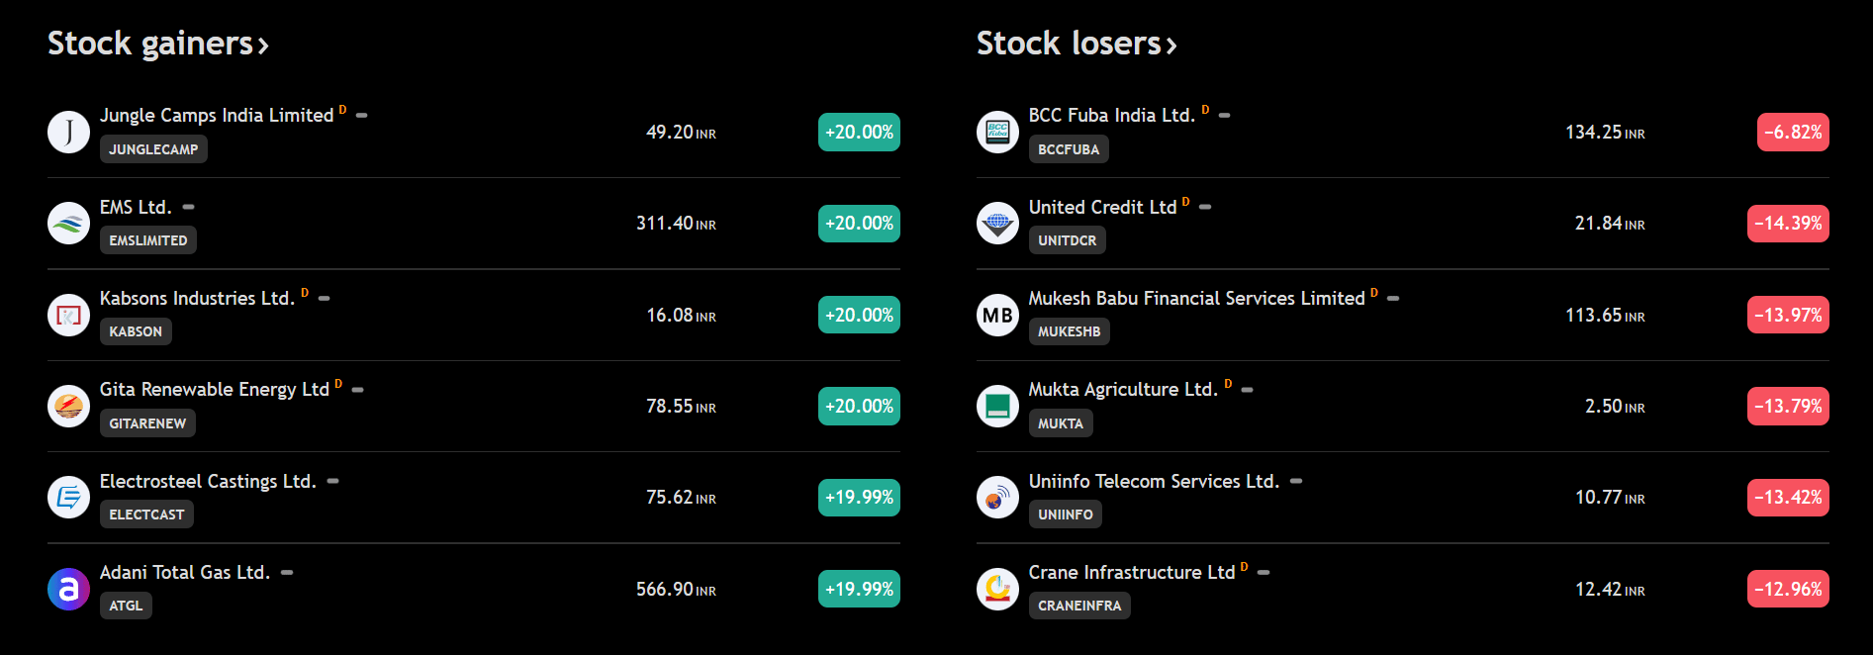
Task: Click the Gita Renewable Energy logo
Action: (68, 406)
